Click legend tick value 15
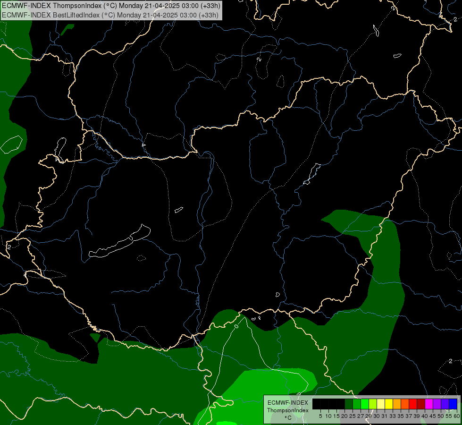The width and height of the screenshot is (462, 425). 336,416
